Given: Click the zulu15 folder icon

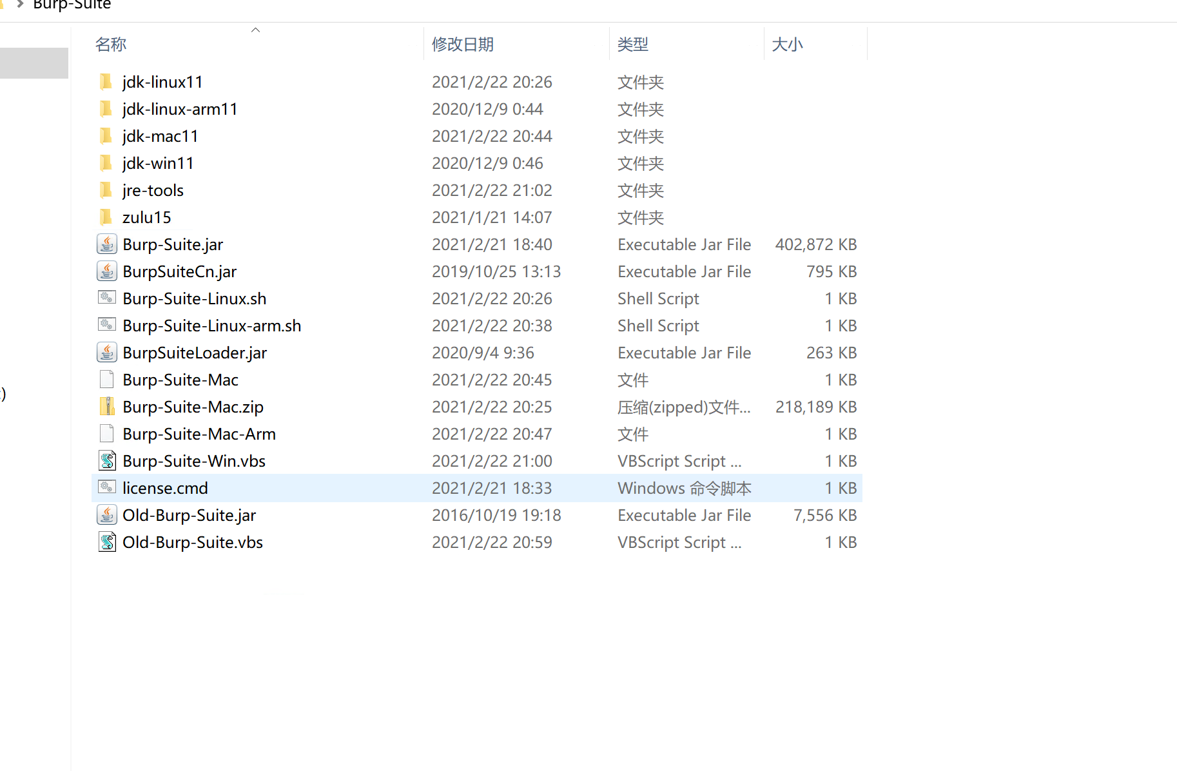Looking at the screenshot, I should [106, 217].
